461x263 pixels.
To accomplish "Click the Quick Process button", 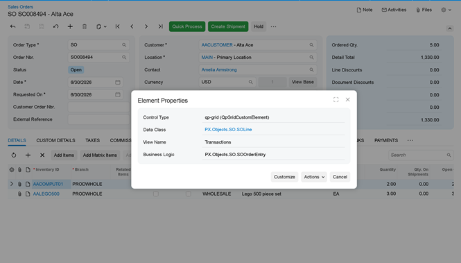I will (x=187, y=26).
